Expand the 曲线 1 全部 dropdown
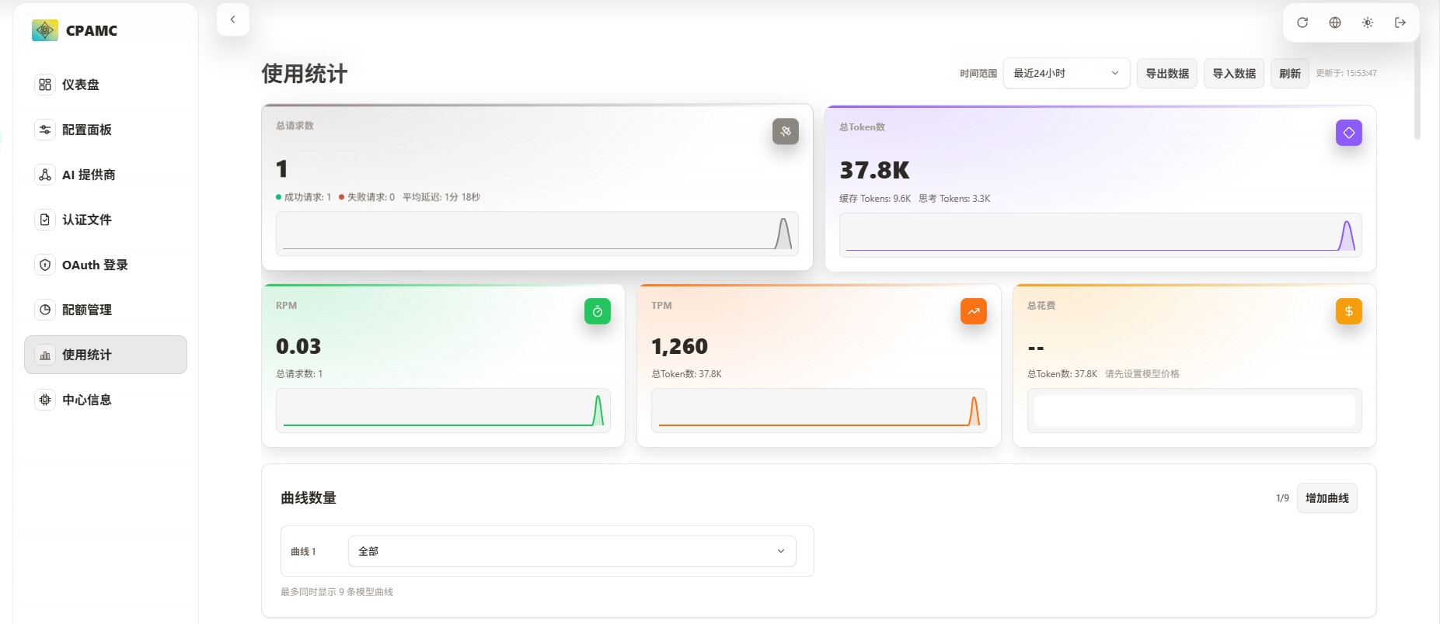This screenshot has height=624, width=1440. tap(572, 551)
